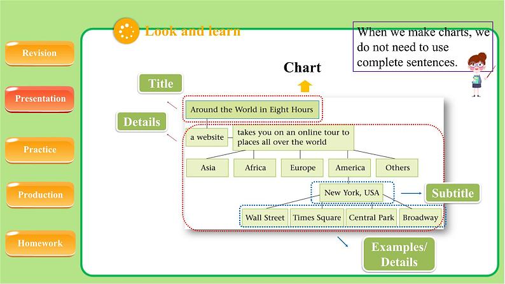Image resolution: width=505 pixels, height=284 pixels.
Task: Click the Europe chart node
Action: pos(302,168)
